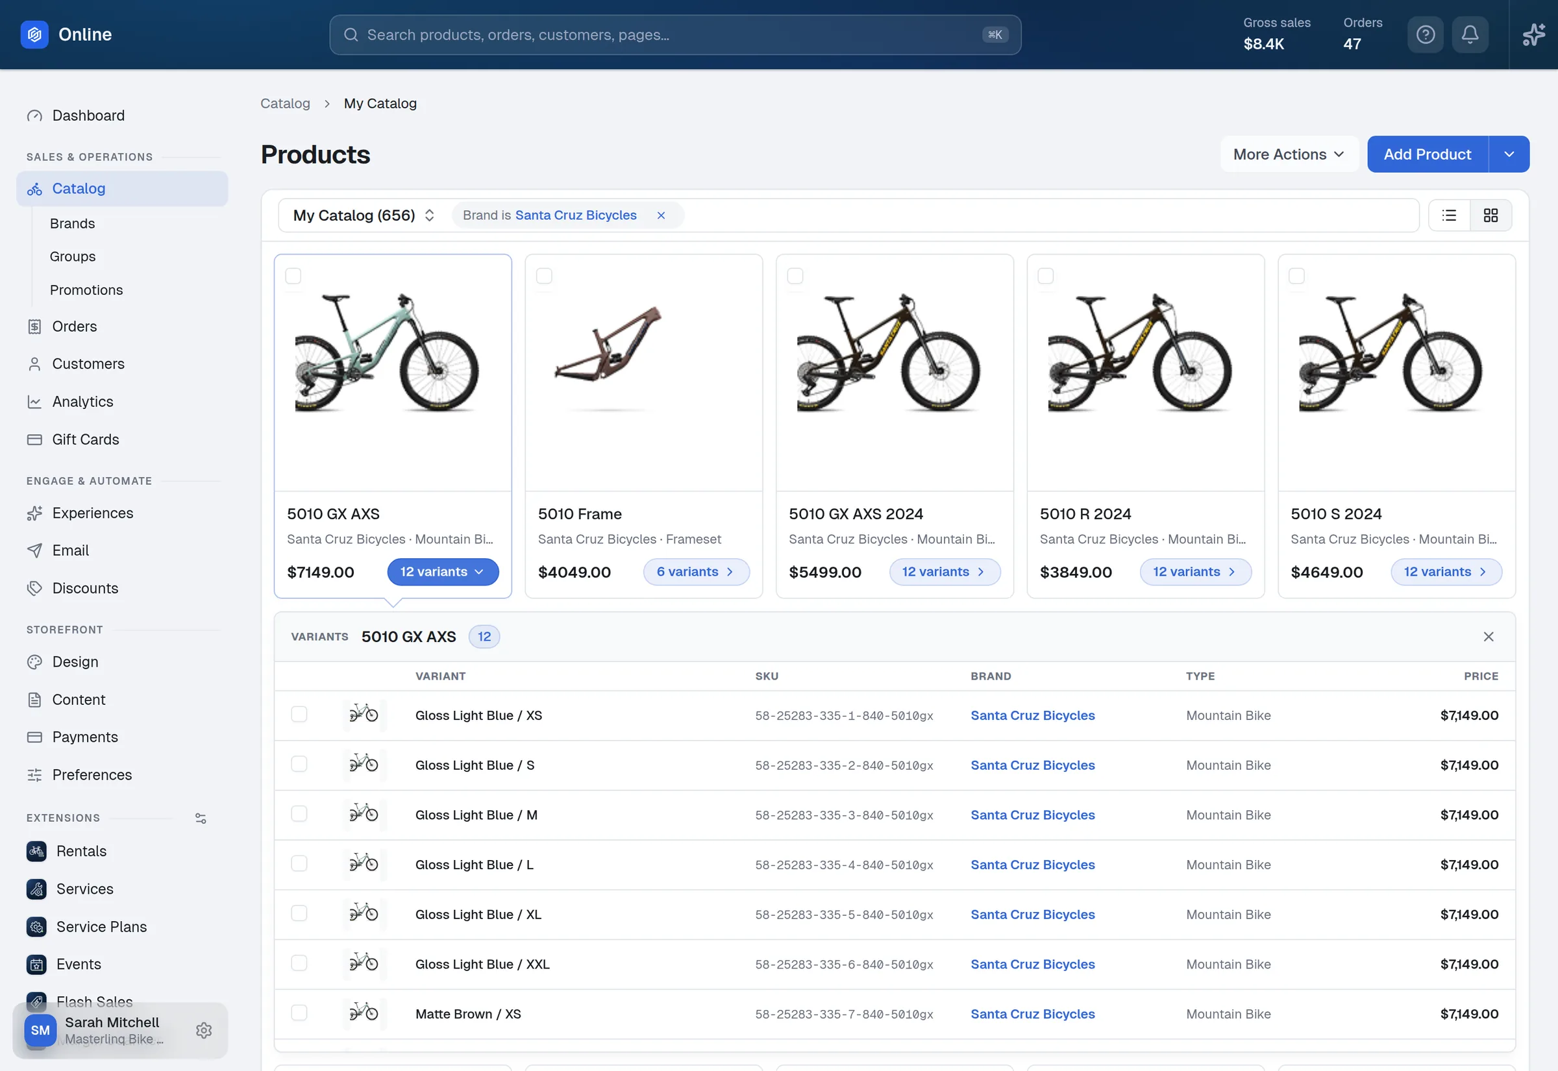Image resolution: width=1558 pixels, height=1071 pixels.
Task: Collapse the 12 variants pill on 5010 GX AXS
Action: pyautogui.click(x=443, y=572)
